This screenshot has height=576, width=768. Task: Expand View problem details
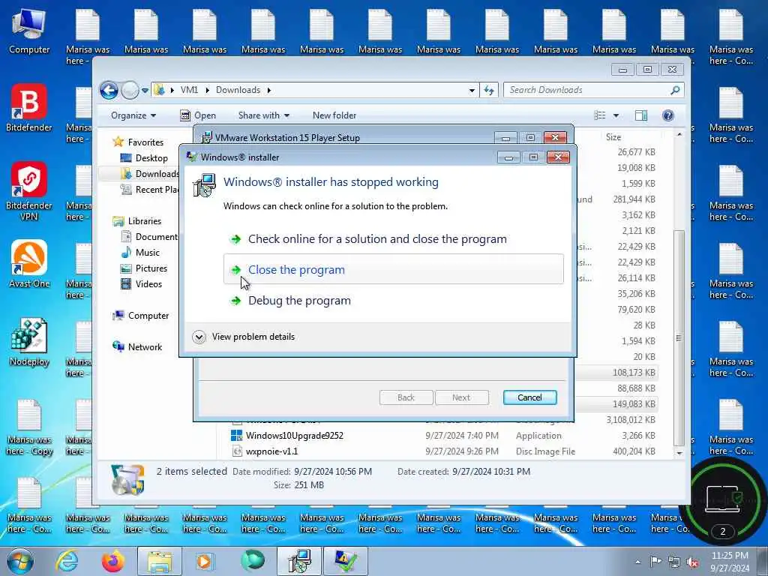coord(244,337)
